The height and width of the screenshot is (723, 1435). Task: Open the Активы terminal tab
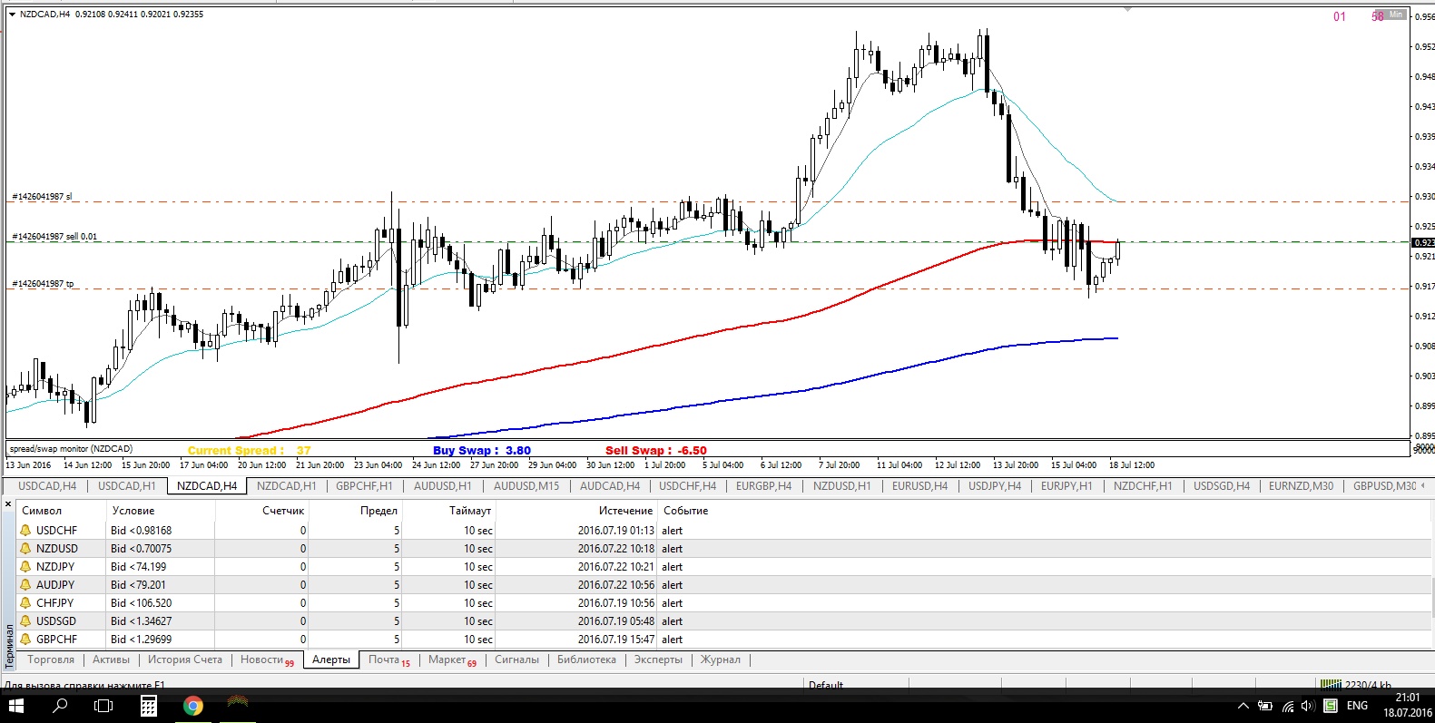[x=111, y=660]
